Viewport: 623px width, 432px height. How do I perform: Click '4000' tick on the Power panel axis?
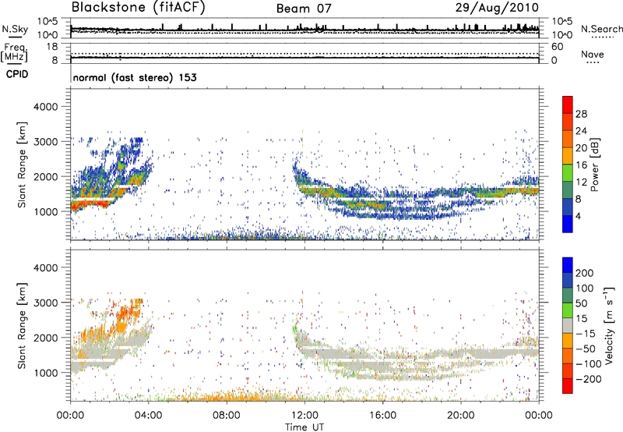click(45, 107)
